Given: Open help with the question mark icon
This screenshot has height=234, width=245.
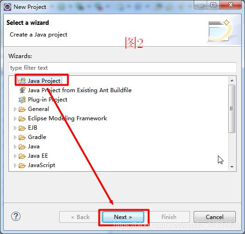Looking at the screenshot, I should (x=16, y=216).
